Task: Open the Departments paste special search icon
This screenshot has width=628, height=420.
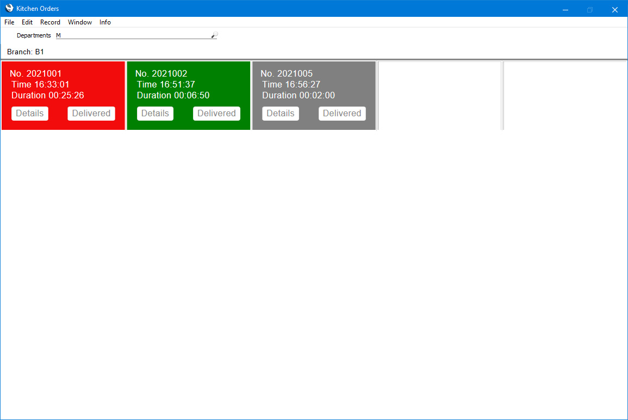Action: pyautogui.click(x=214, y=35)
